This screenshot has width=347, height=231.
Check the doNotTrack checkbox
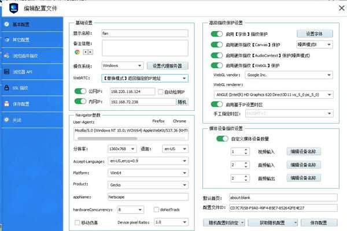click(x=156, y=209)
